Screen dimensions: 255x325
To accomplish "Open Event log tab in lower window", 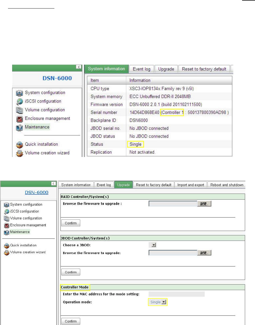I will [104, 185].
